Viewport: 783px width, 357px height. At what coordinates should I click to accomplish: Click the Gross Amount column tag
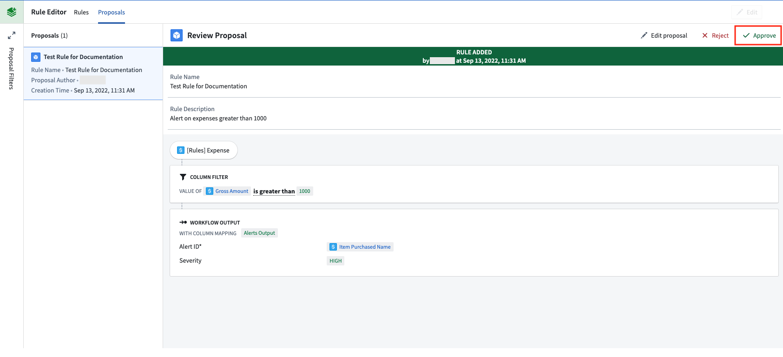click(x=227, y=191)
